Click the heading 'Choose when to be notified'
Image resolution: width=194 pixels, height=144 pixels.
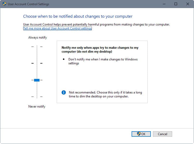point(78,16)
